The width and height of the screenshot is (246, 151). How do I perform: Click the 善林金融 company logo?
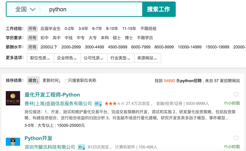pos(13,98)
